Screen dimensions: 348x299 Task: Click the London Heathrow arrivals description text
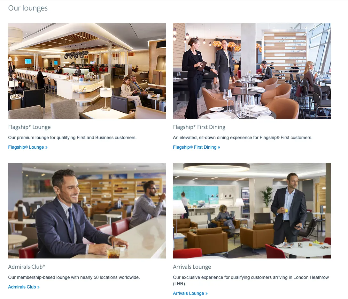coord(251,280)
